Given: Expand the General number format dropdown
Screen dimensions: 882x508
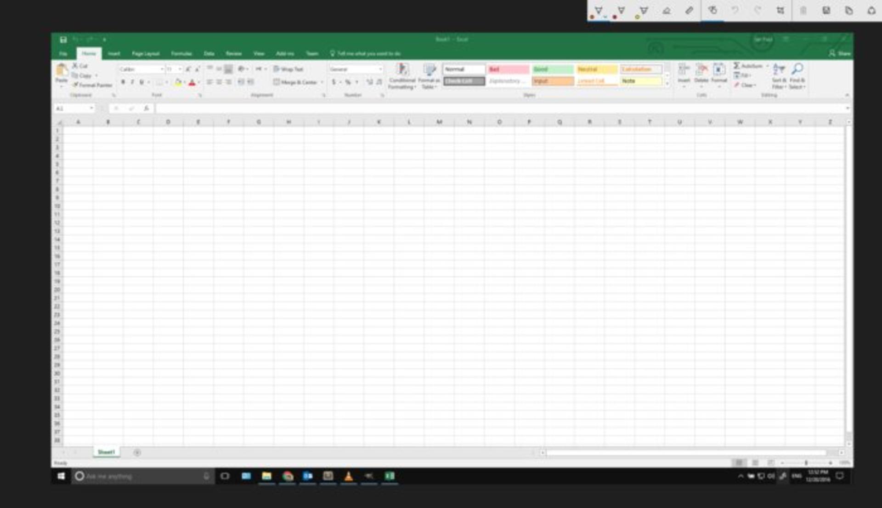Looking at the screenshot, I should click(x=380, y=69).
